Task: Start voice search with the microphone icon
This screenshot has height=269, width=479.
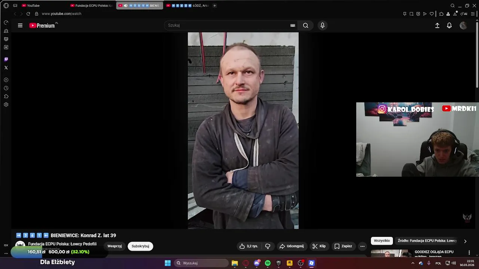Action: click(x=323, y=25)
